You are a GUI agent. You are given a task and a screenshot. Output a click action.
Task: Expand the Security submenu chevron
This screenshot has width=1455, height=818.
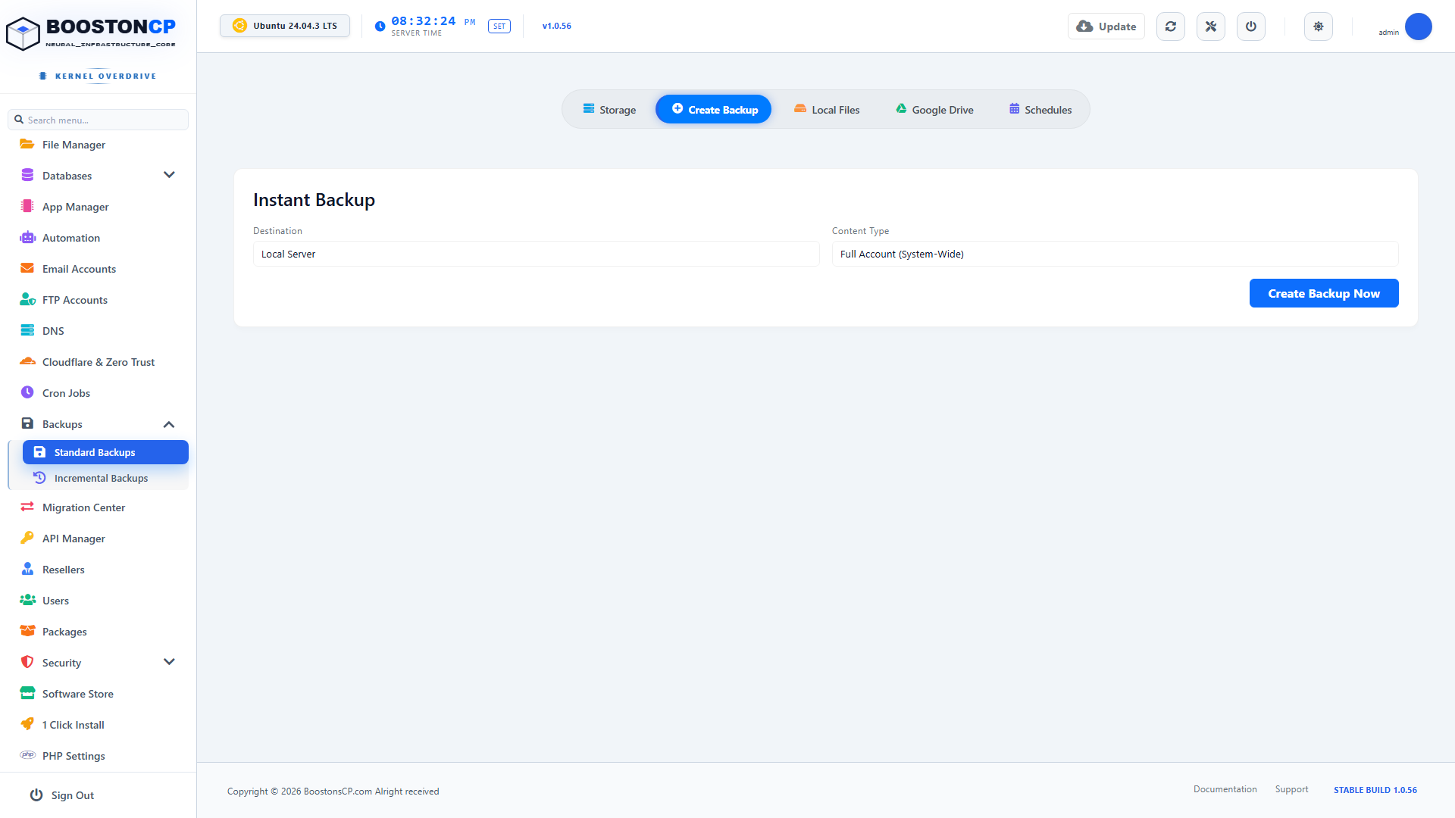coord(169,662)
